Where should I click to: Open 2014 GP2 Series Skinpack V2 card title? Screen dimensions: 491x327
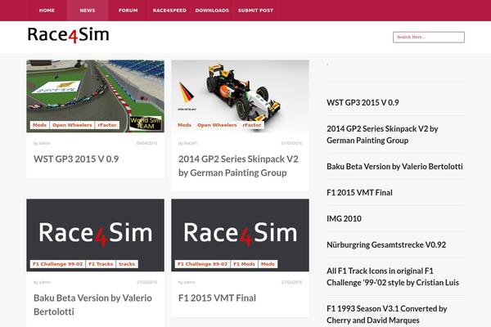click(238, 166)
